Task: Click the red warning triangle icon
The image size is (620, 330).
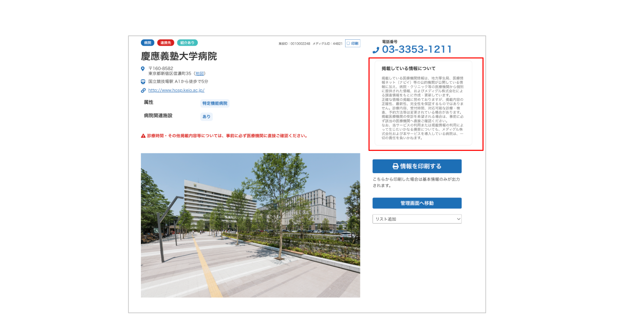Action: tap(143, 136)
